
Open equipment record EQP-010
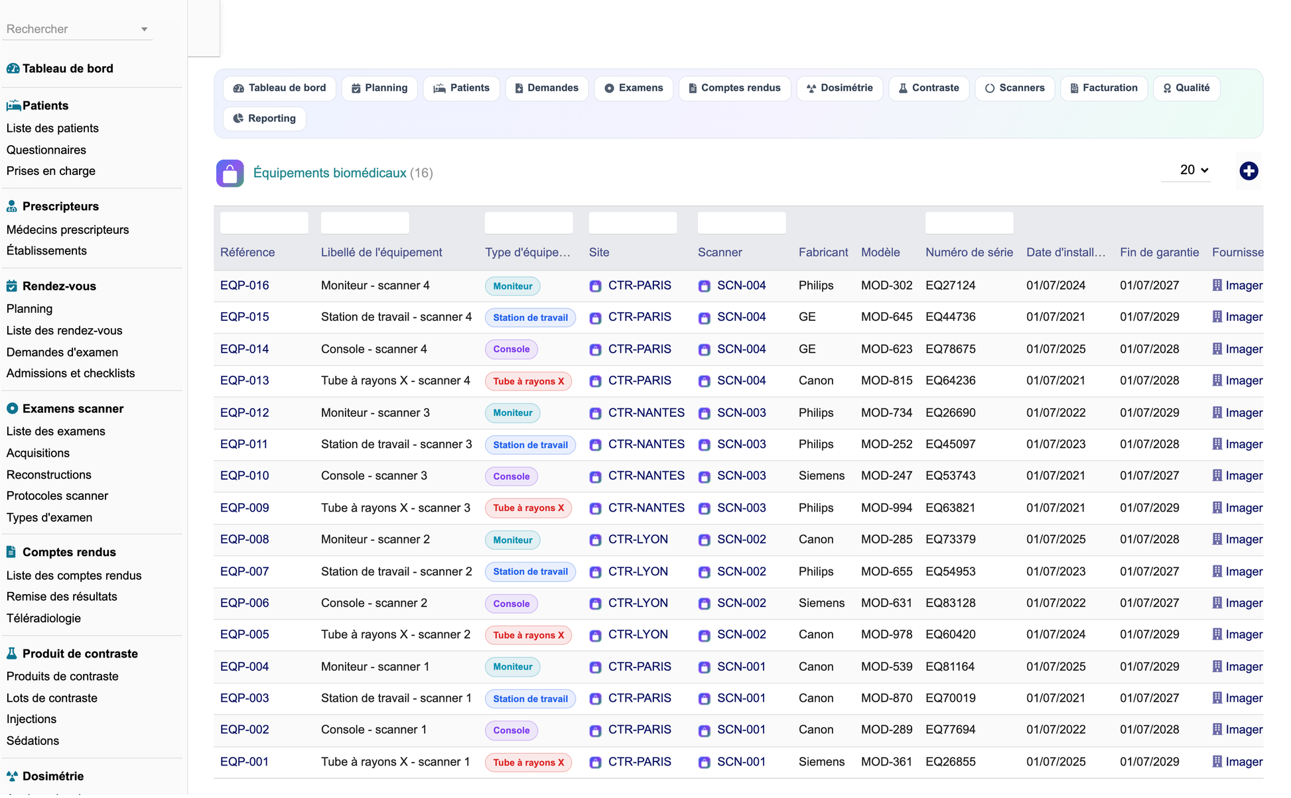coord(245,476)
